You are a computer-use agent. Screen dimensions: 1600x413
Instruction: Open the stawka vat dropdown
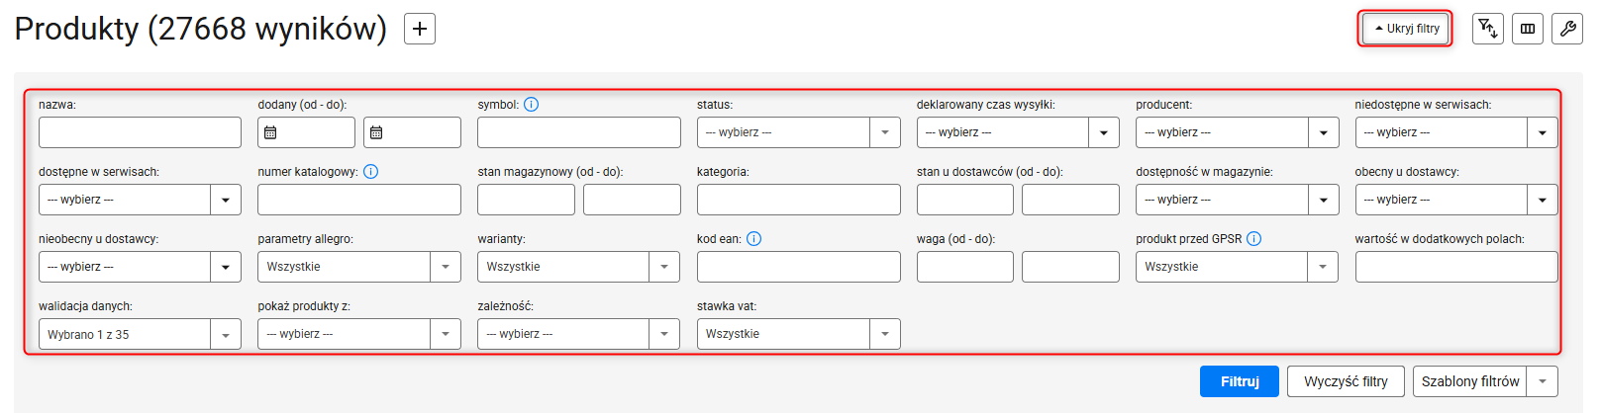[798, 334]
